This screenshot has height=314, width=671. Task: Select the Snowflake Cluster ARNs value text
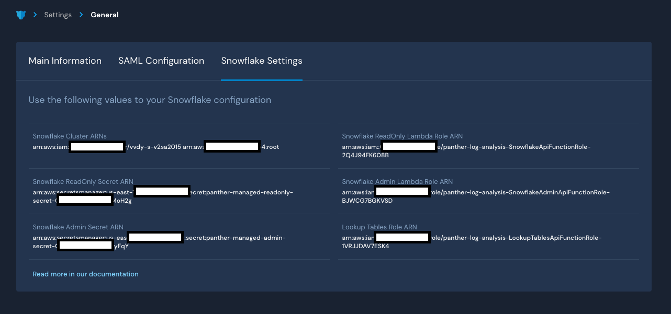155,147
